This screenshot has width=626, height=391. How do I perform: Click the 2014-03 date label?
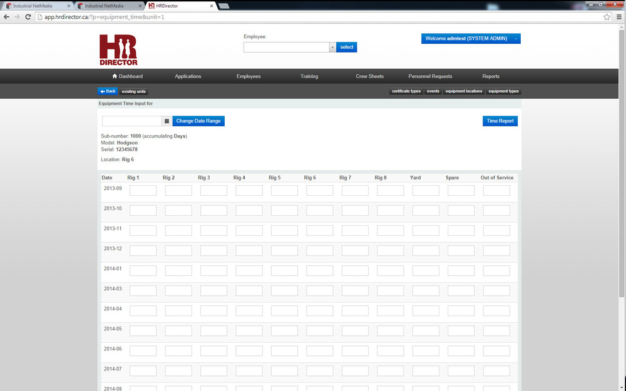coord(113,288)
